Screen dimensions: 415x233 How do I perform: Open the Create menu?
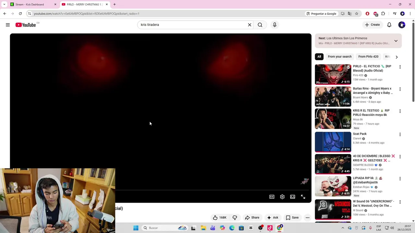pyautogui.click(x=372, y=25)
